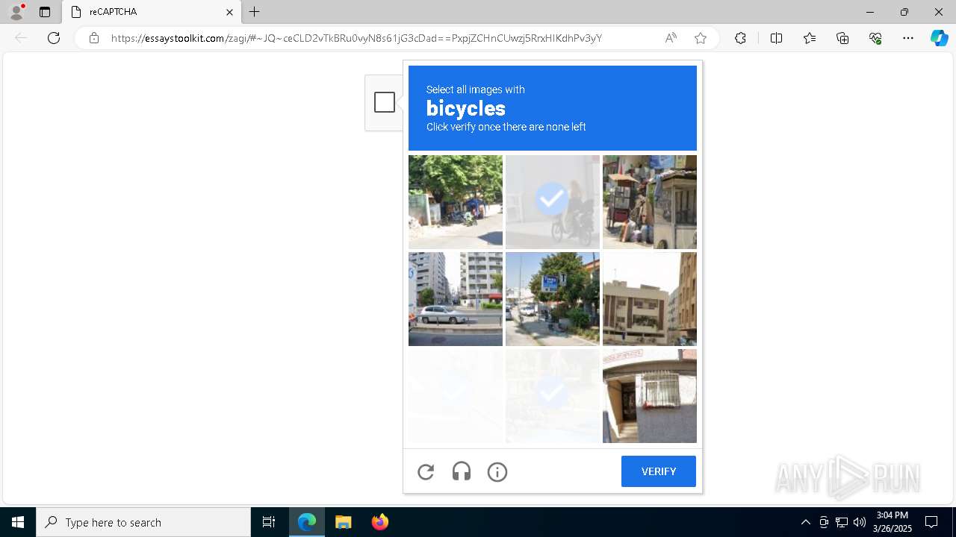Image resolution: width=956 pixels, height=537 pixels.
Task: Select the tree-lined street image tile
Action: click(456, 202)
